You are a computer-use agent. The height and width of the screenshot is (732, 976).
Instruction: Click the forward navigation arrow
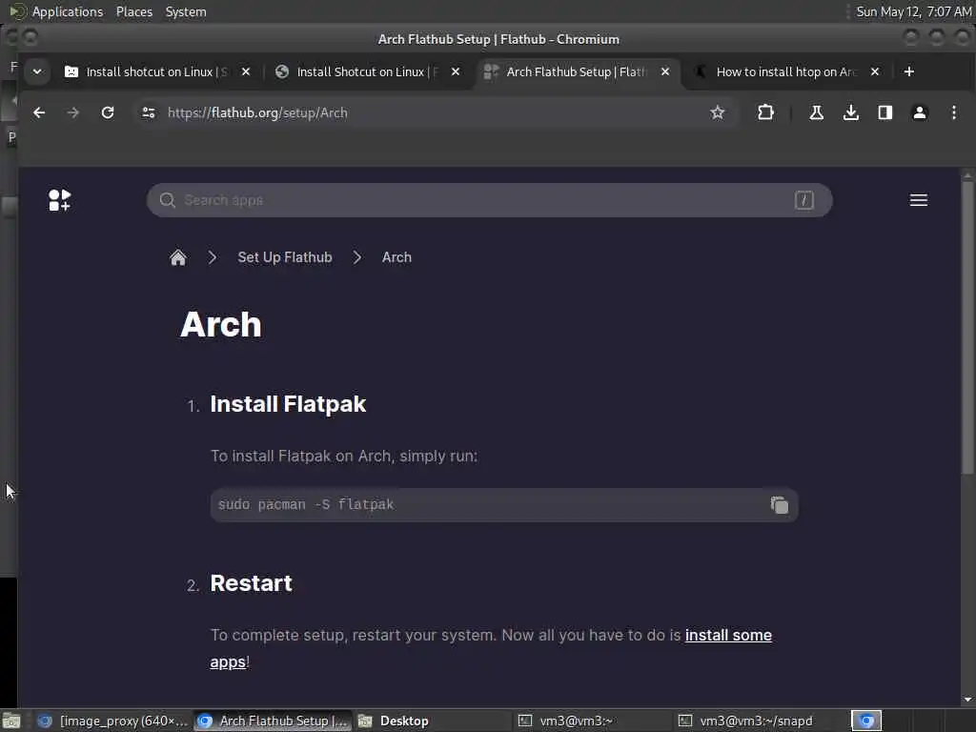(x=72, y=112)
